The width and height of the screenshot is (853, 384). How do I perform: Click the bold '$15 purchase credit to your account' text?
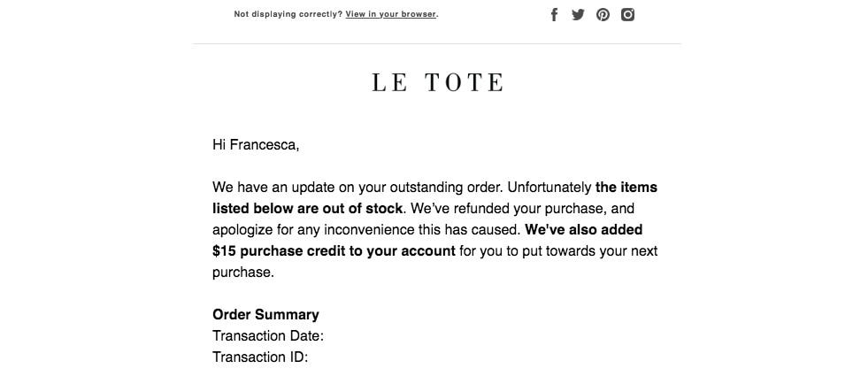coord(334,250)
